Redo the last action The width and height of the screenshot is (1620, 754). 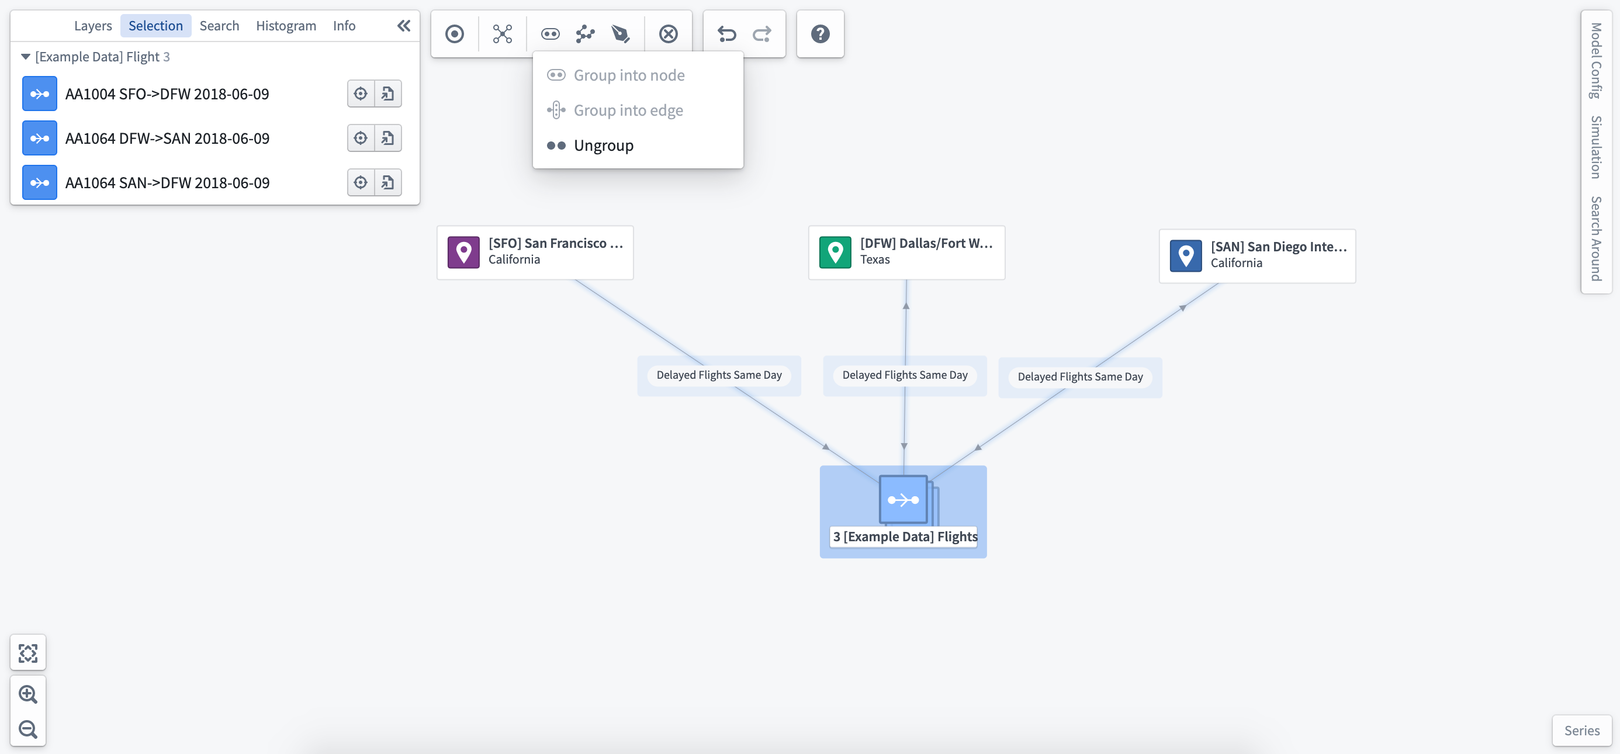761,34
